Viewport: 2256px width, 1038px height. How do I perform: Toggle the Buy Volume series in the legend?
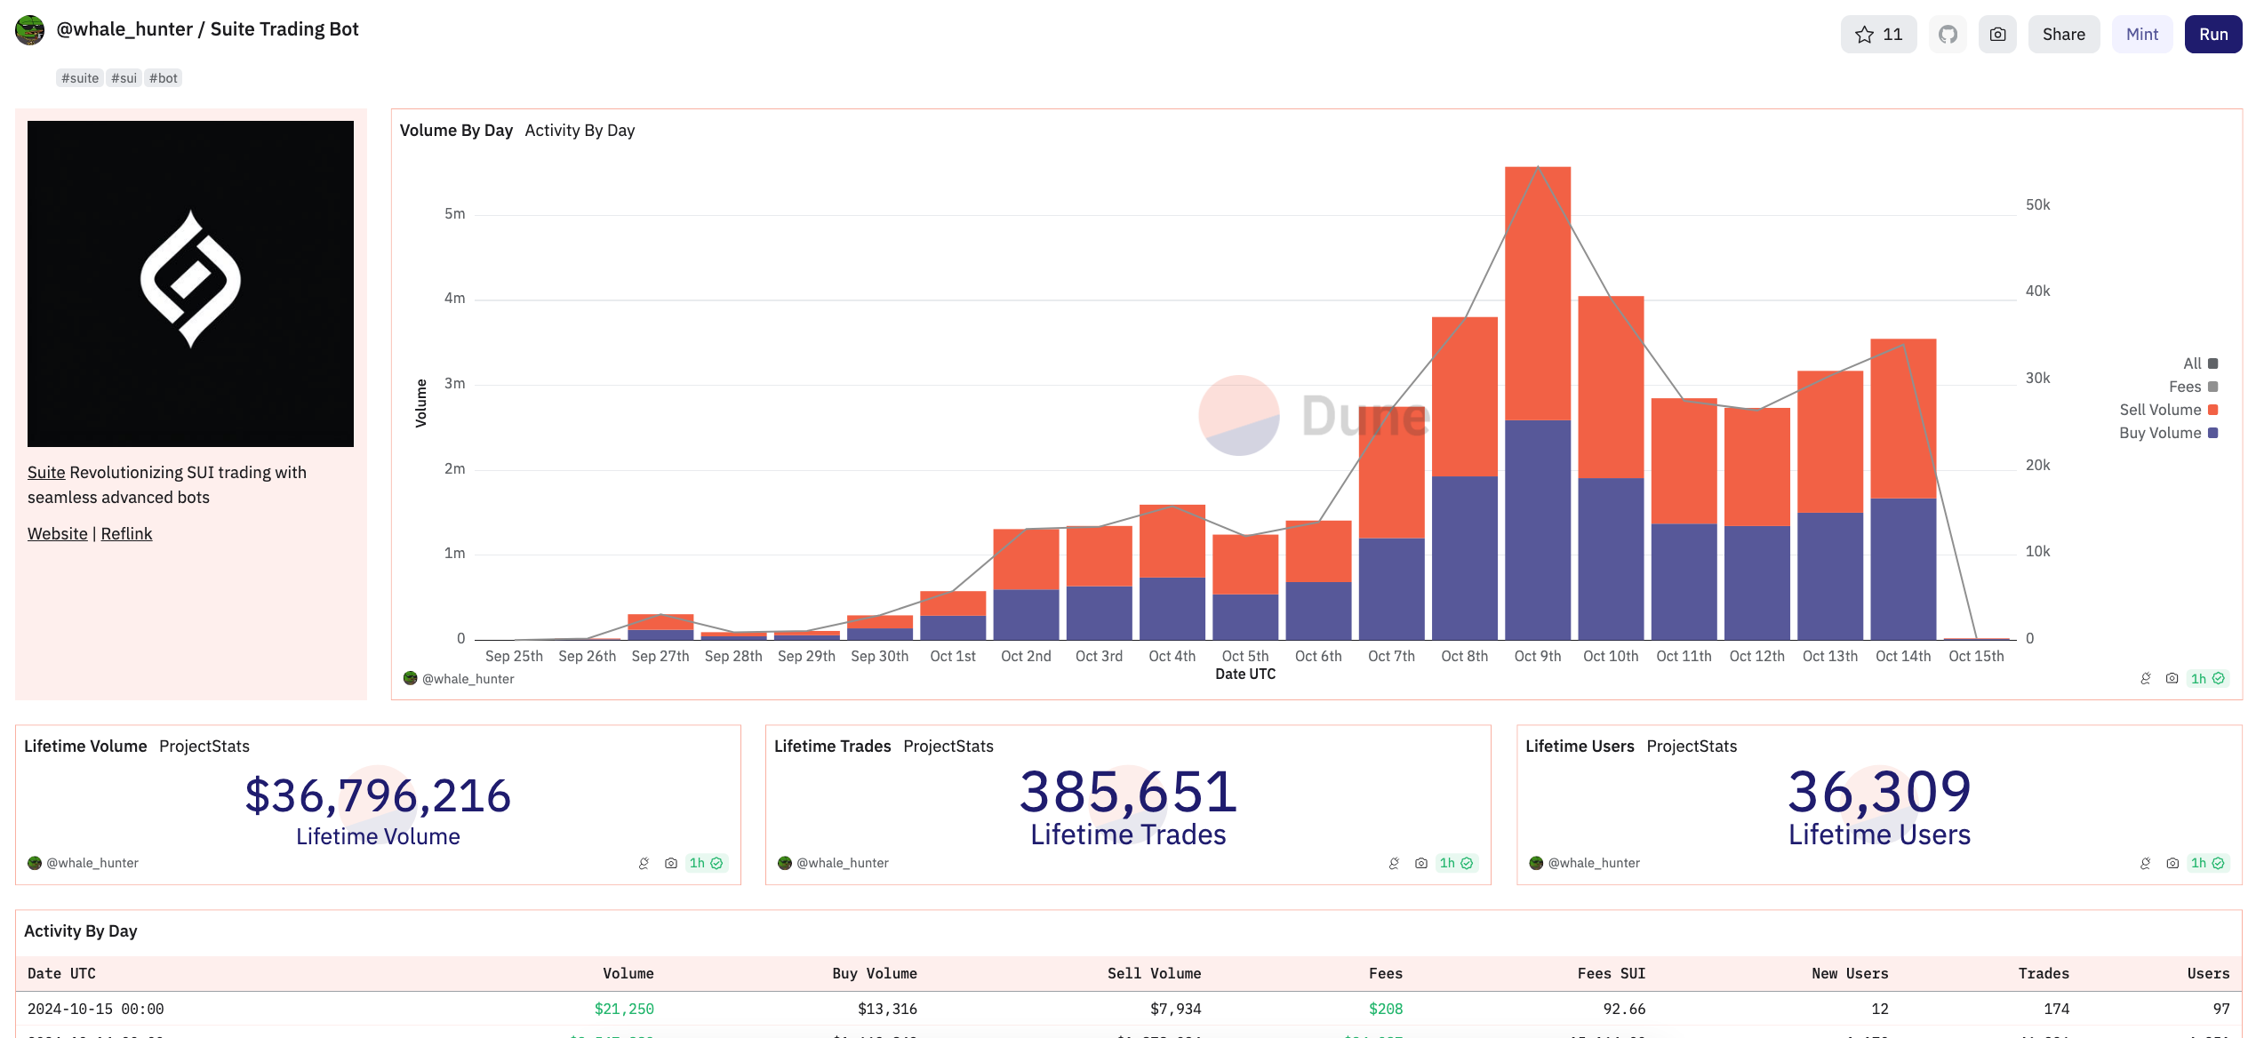[2168, 433]
